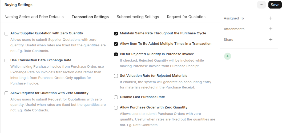This screenshot has height=133, width=286.
Task: Enable Allow Supplier Quotation with Zero Quantity
Action: pos(6,34)
